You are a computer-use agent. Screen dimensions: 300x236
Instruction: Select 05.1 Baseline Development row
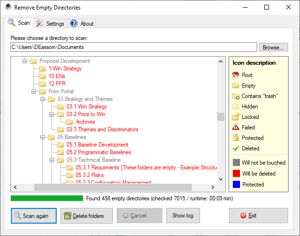coord(97,145)
